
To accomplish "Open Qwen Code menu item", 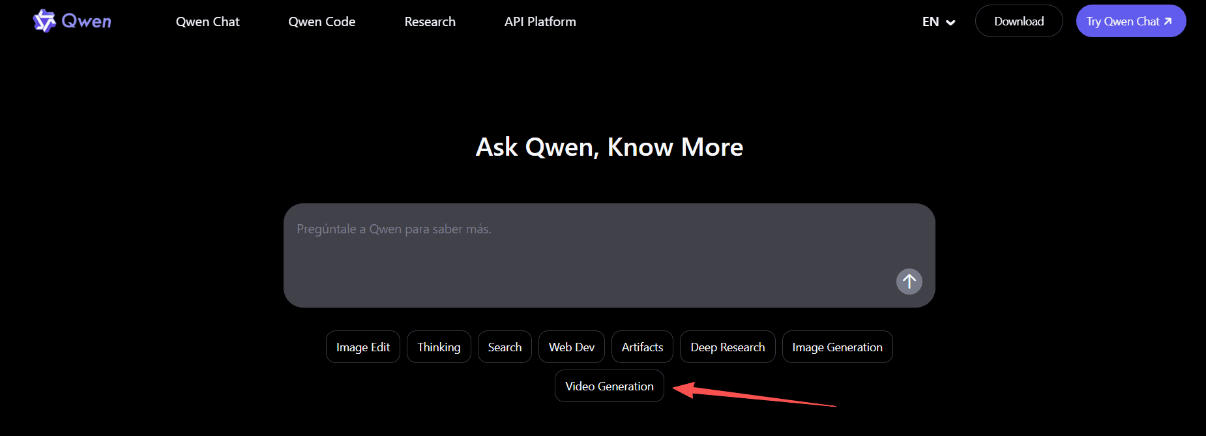I will 322,22.
